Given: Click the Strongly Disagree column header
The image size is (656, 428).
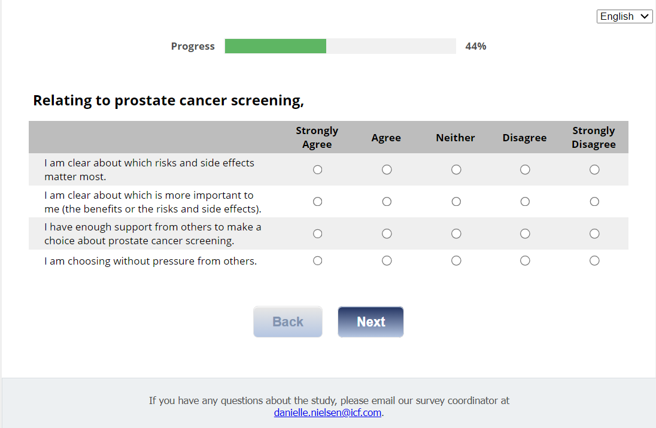Looking at the screenshot, I should tap(593, 138).
